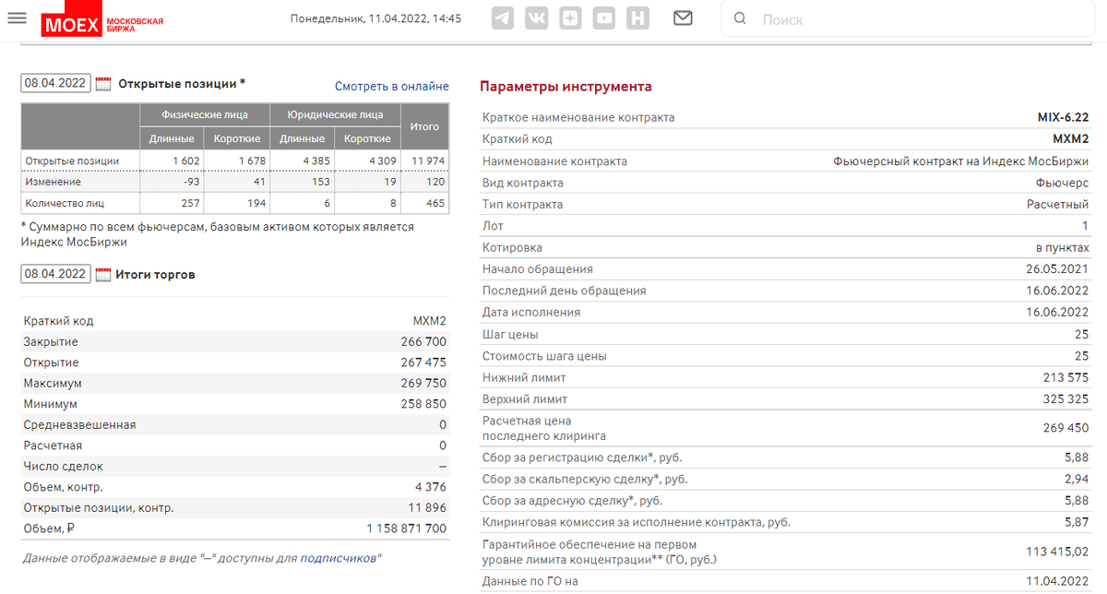Edit the date field for Итоги торгов
Screen dimensions: 1107x594
(55, 274)
